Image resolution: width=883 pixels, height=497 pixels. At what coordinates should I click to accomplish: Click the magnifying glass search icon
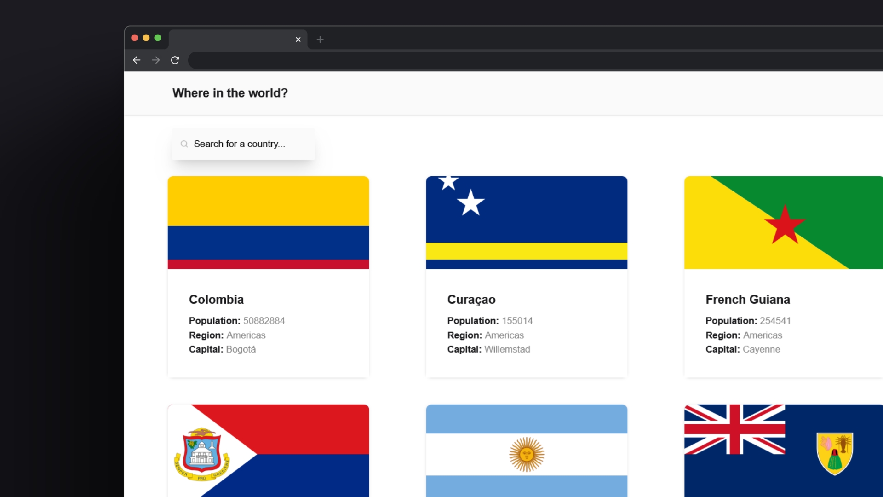184,144
